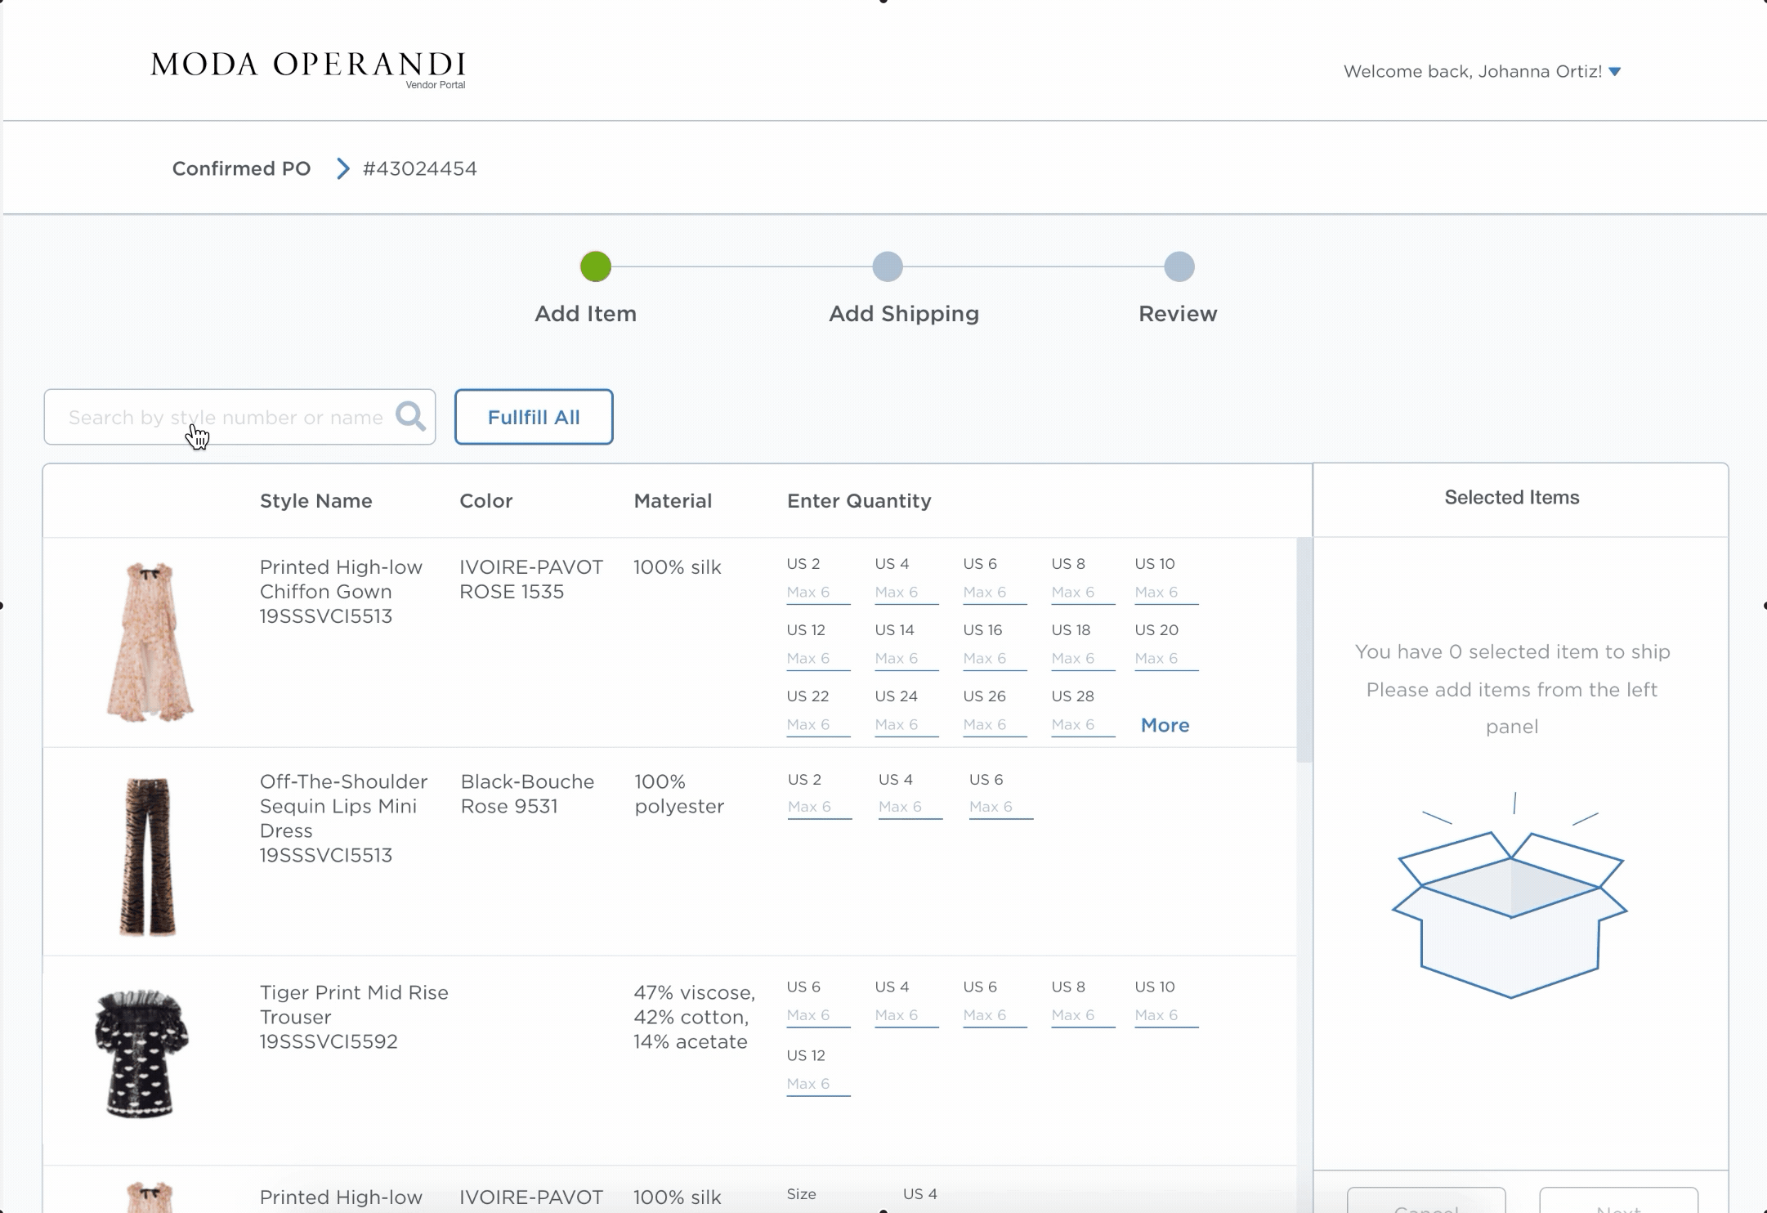This screenshot has width=1767, height=1213.
Task: Click the Confirmed PO breadcrumb
Action: click(x=241, y=169)
